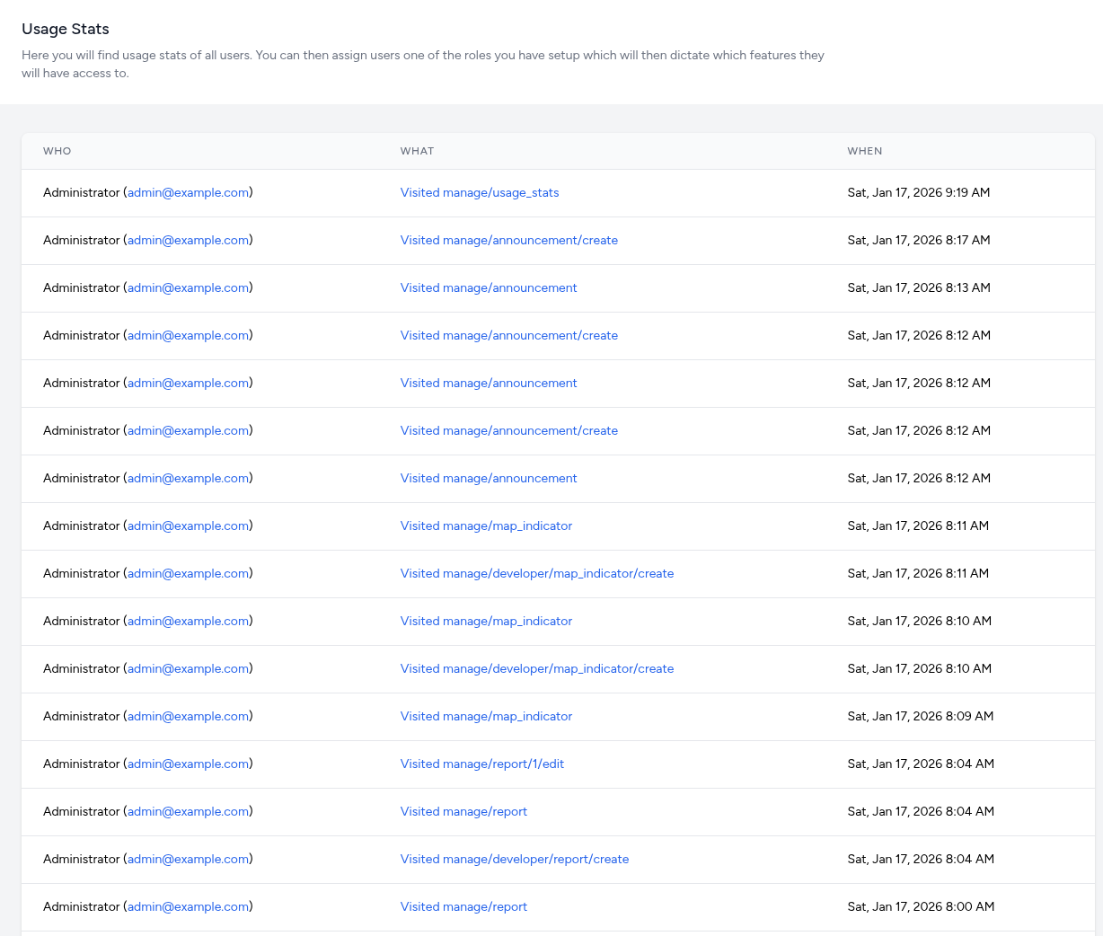Open the manage/report link at 8:04 AM

(463, 811)
